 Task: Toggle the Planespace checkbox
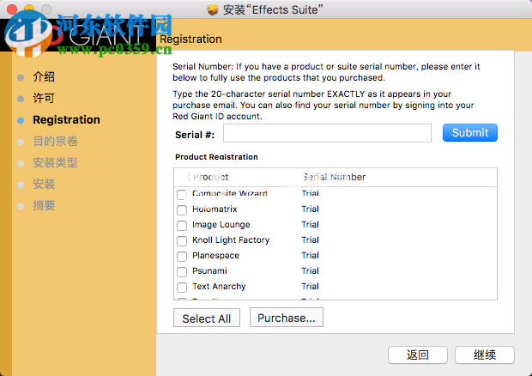point(182,257)
